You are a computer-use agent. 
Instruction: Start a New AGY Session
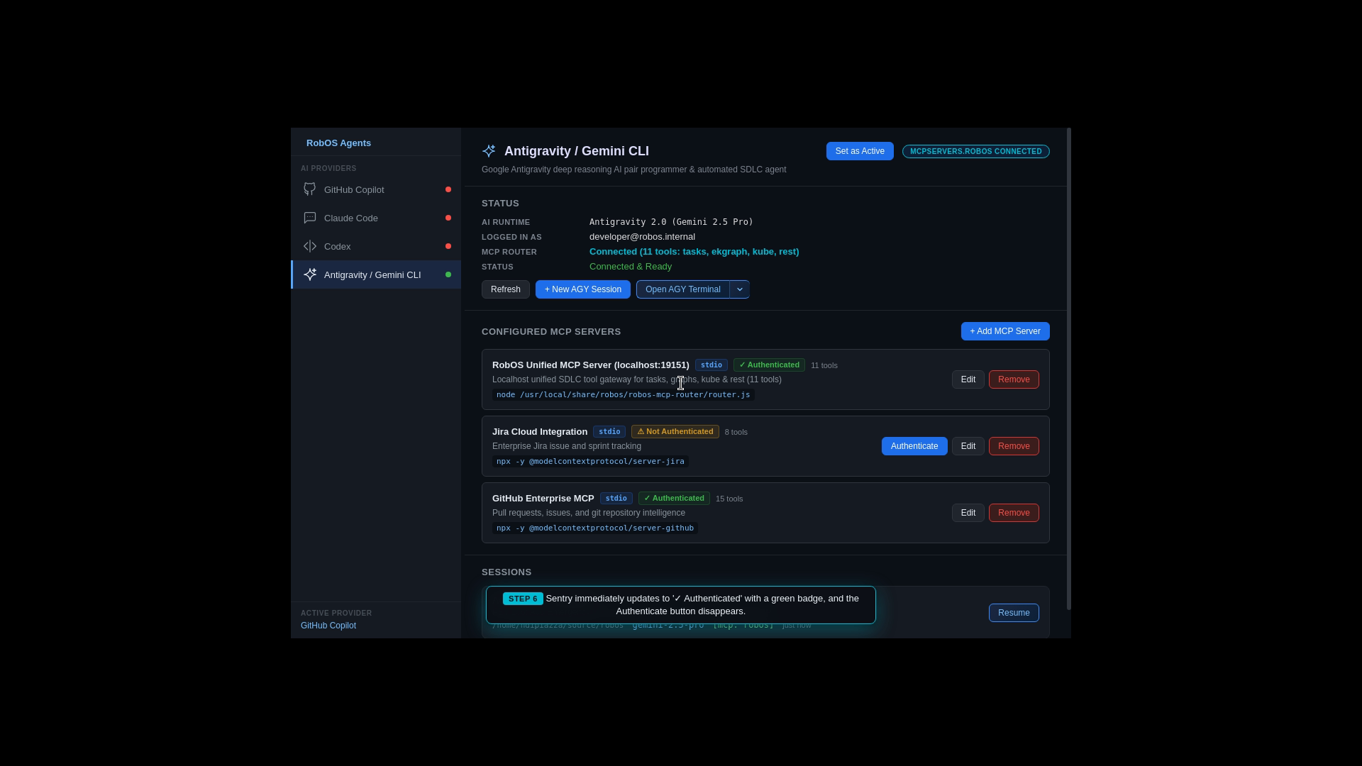pos(583,289)
